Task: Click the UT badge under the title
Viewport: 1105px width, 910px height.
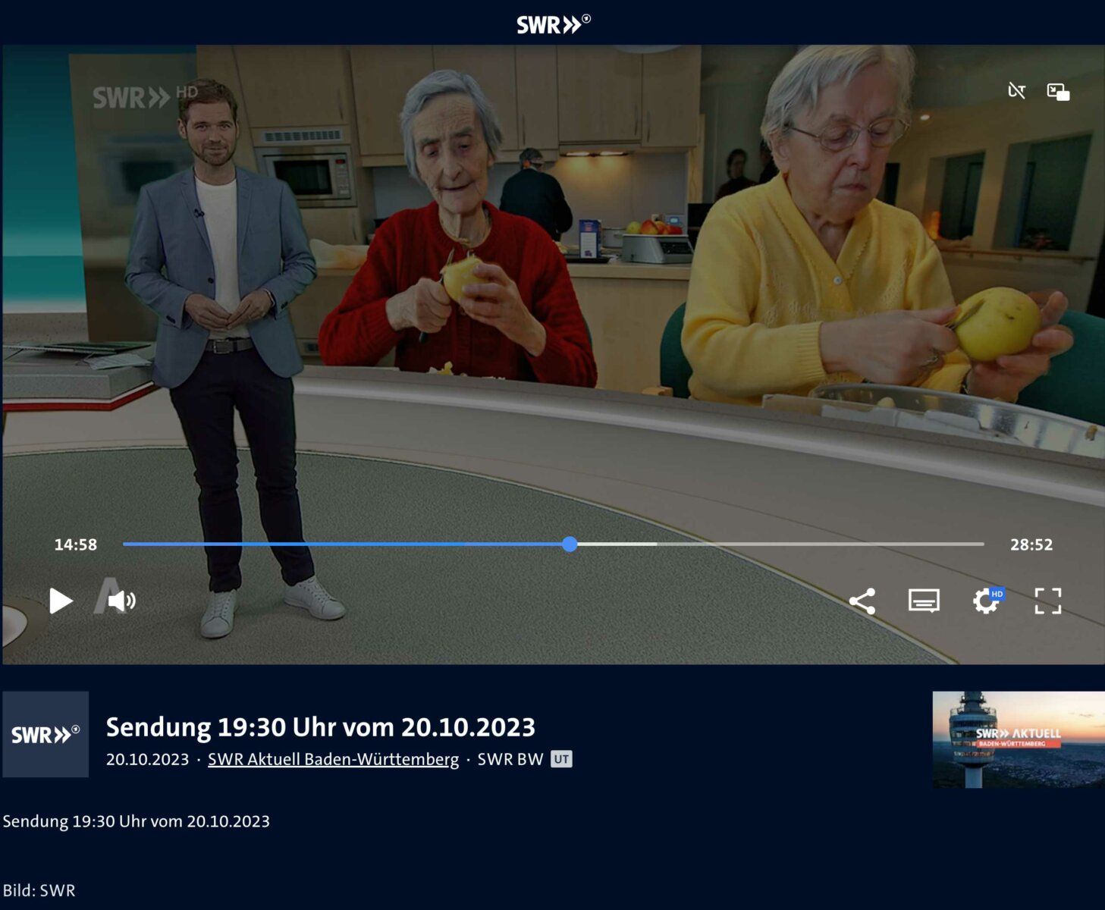Action: (x=561, y=759)
